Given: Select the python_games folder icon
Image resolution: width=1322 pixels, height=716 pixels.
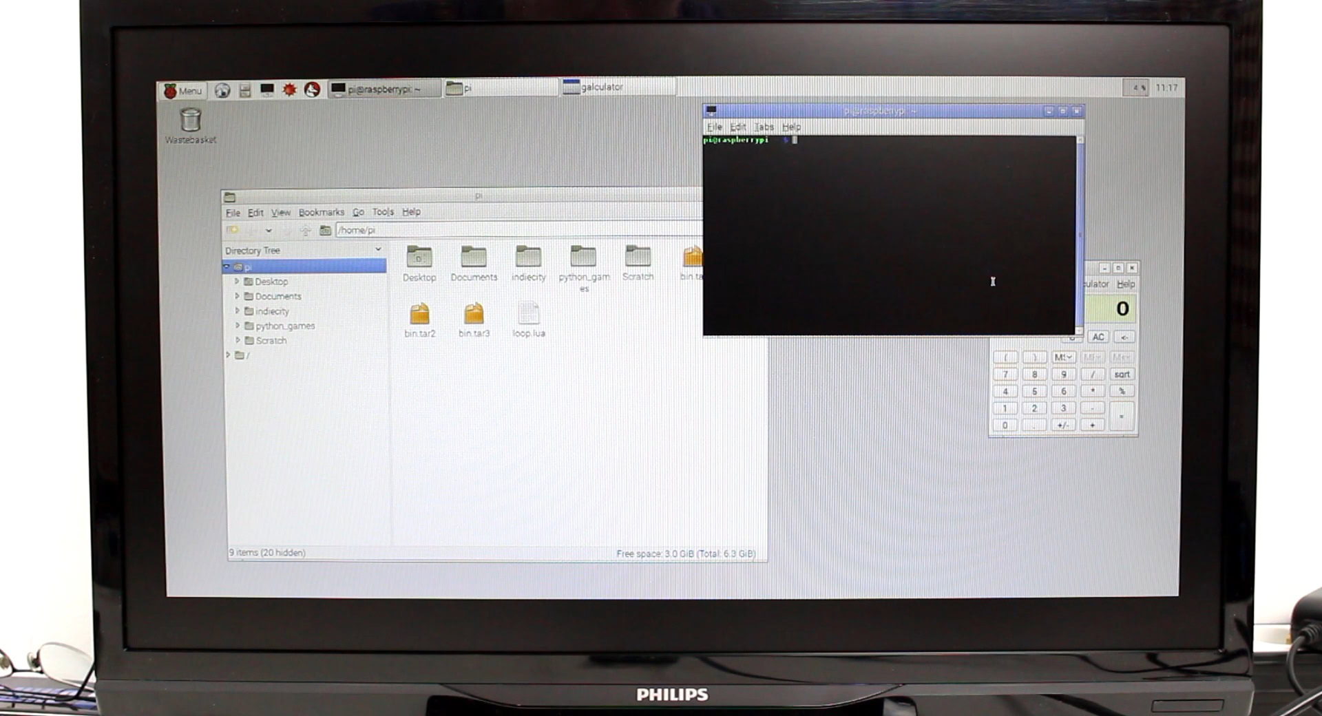Looking at the screenshot, I should click(584, 268).
